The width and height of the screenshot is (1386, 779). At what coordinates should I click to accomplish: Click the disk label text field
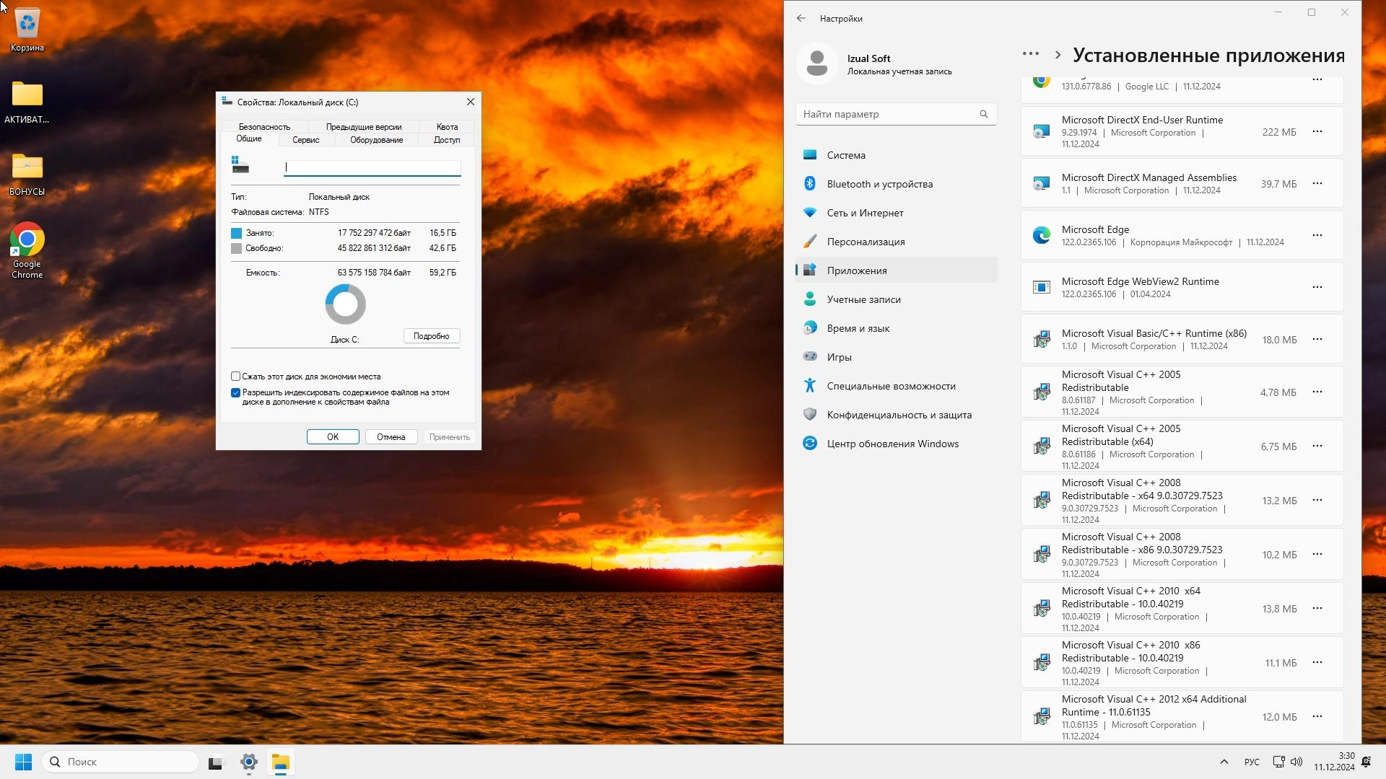pos(372,168)
